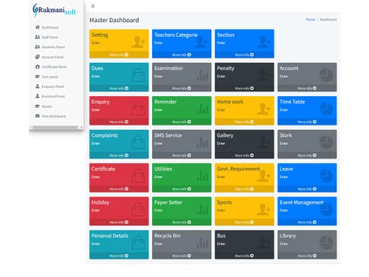The image size is (369, 277).
Task: Click the pie chart icon on Library card
Action: [x=326, y=242]
